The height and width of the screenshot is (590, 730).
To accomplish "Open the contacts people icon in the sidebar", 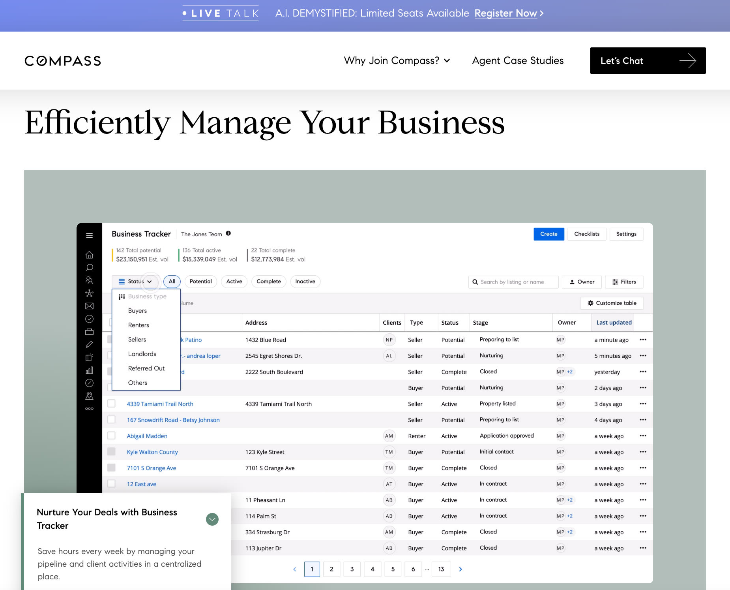I will 90,280.
